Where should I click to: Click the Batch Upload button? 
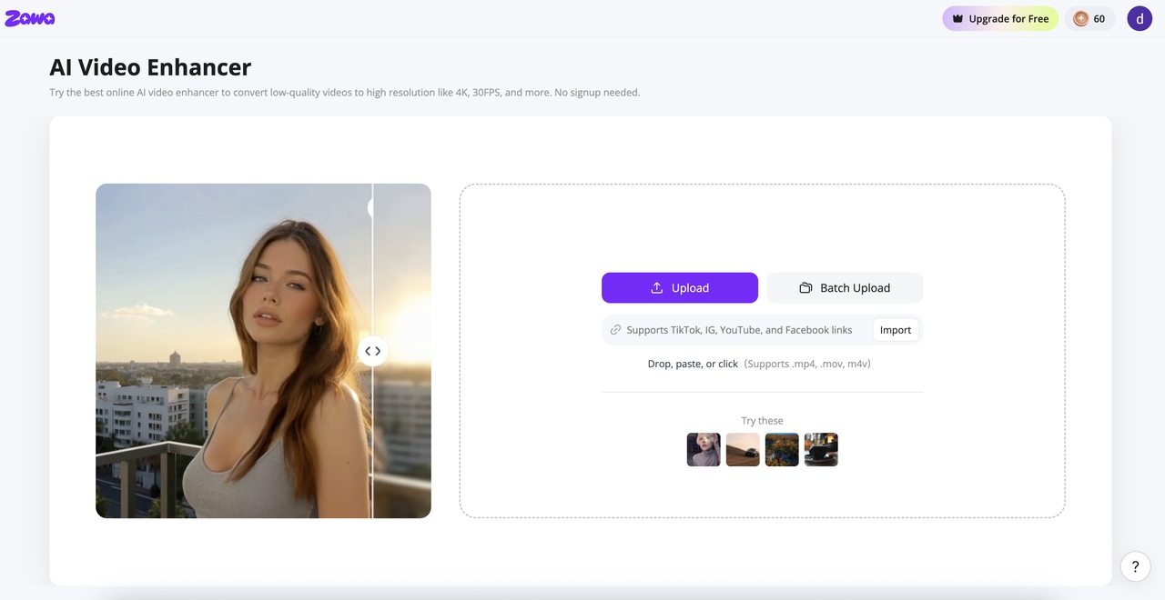(845, 287)
